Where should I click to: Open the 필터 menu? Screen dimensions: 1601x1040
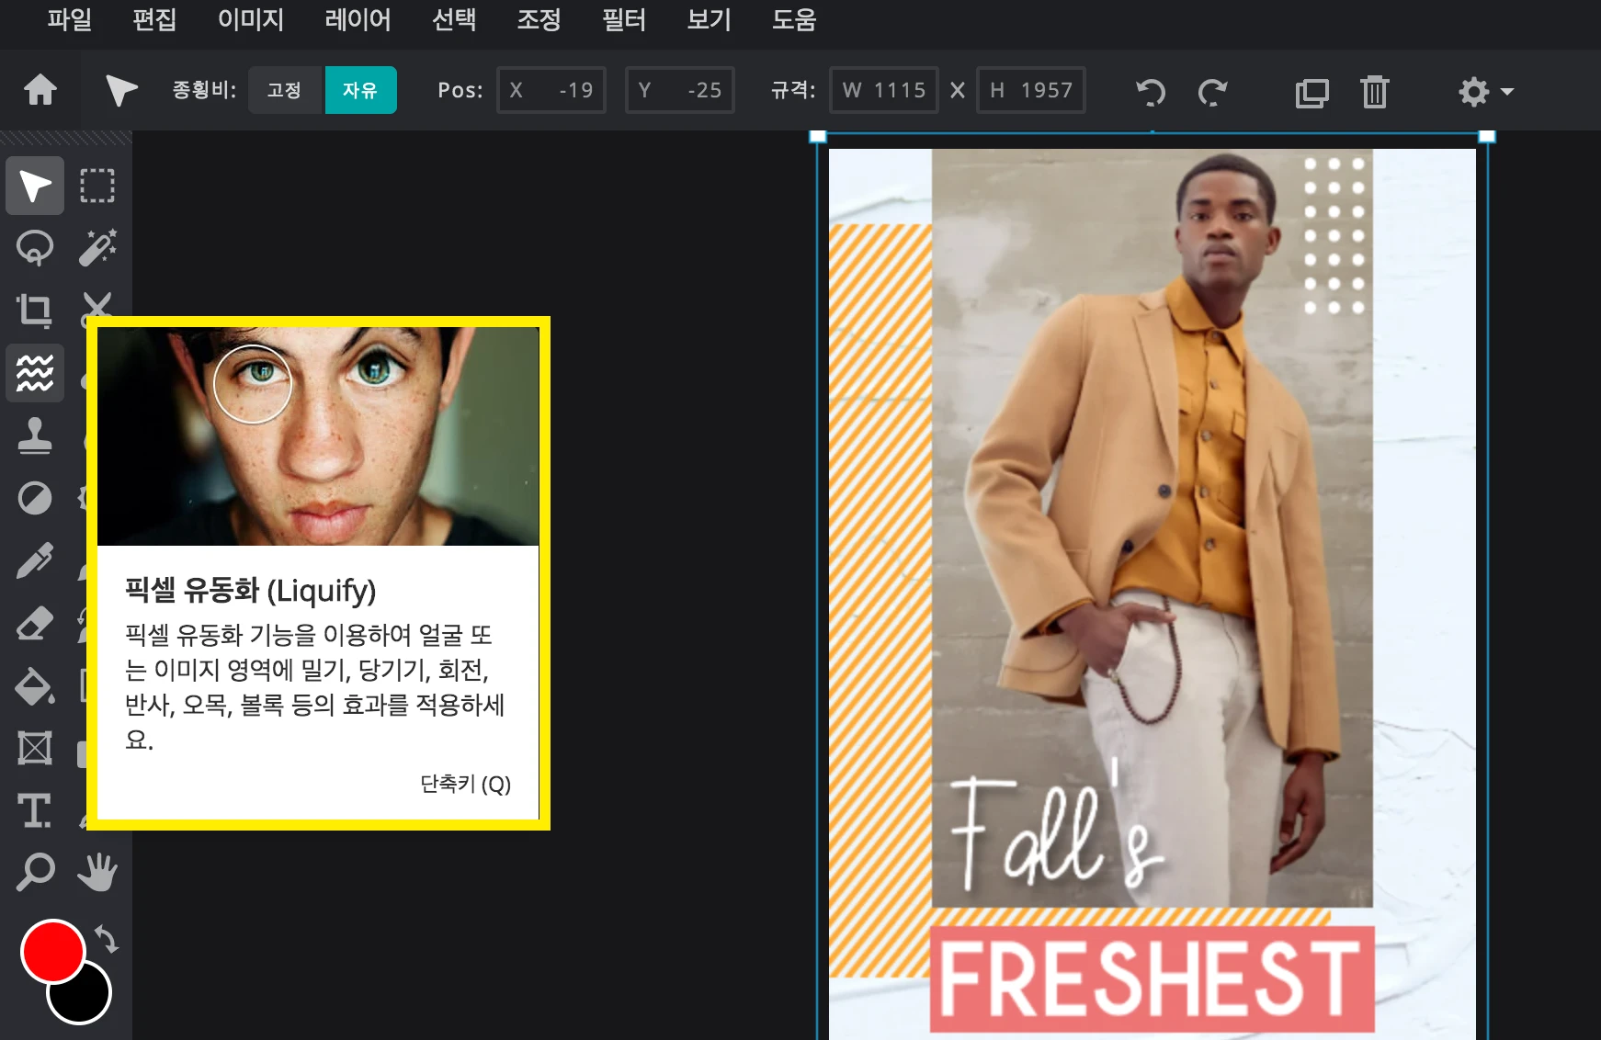623,19
